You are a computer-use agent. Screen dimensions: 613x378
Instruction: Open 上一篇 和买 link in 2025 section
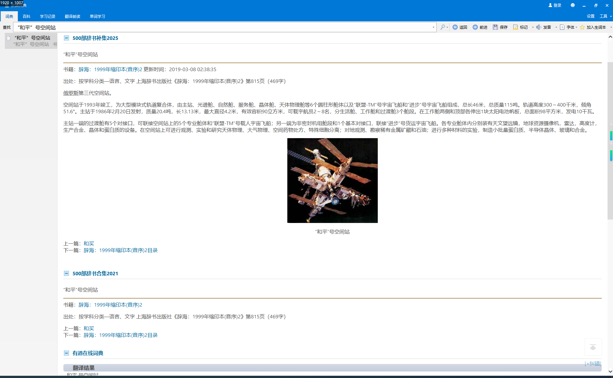[x=89, y=243]
